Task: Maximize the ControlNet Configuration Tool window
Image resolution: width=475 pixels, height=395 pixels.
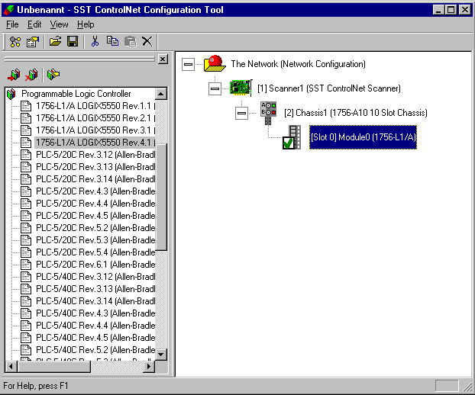Action: pos(451,10)
